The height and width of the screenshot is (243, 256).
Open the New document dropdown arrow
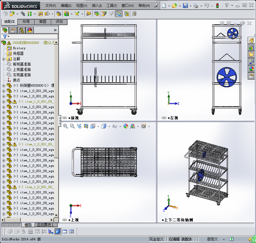click(x=169, y=6)
